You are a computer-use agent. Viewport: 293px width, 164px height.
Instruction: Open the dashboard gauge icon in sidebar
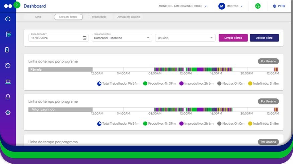click(x=8, y=19)
